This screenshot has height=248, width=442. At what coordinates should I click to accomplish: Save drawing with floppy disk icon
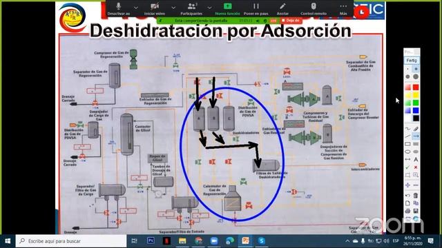point(416,211)
